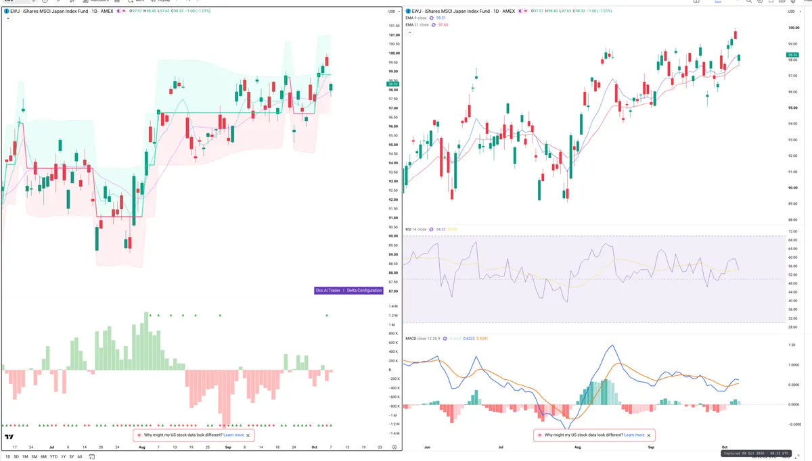812x461 pixels.
Task: Select the EMA 21 close indicator legend
Action: (418, 25)
